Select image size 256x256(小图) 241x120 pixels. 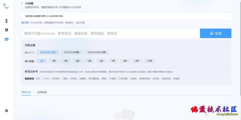point(48,52)
